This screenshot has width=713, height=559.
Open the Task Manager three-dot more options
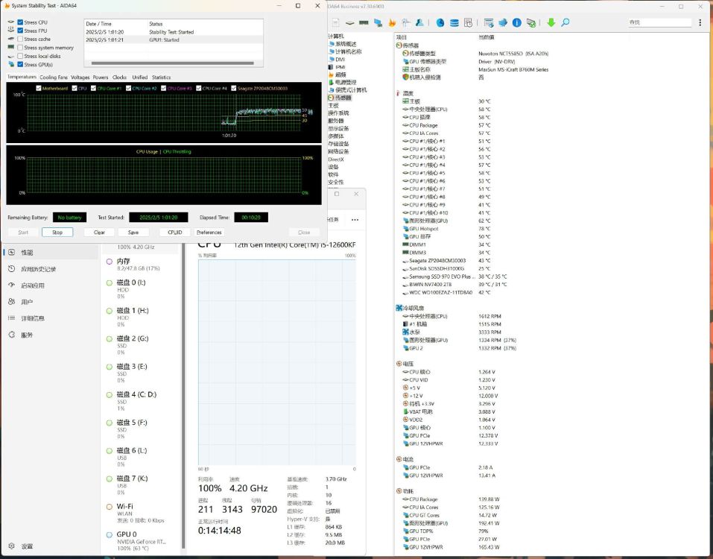[x=355, y=220]
